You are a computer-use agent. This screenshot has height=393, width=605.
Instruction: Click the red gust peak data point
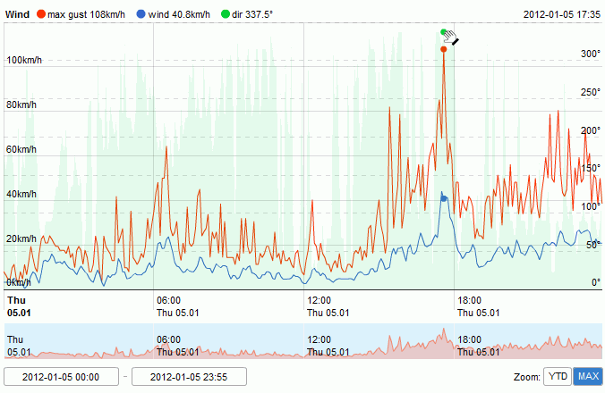tap(443, 49)
